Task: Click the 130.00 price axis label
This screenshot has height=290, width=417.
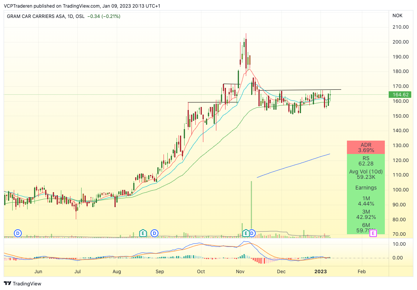Action: tap(401, 146)
